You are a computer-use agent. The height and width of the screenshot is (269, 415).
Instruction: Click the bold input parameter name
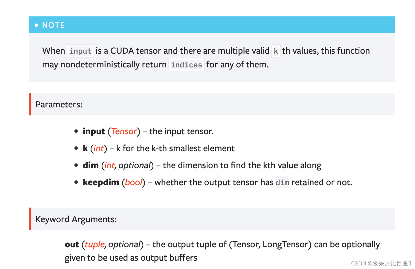click(x=94, y=132)
